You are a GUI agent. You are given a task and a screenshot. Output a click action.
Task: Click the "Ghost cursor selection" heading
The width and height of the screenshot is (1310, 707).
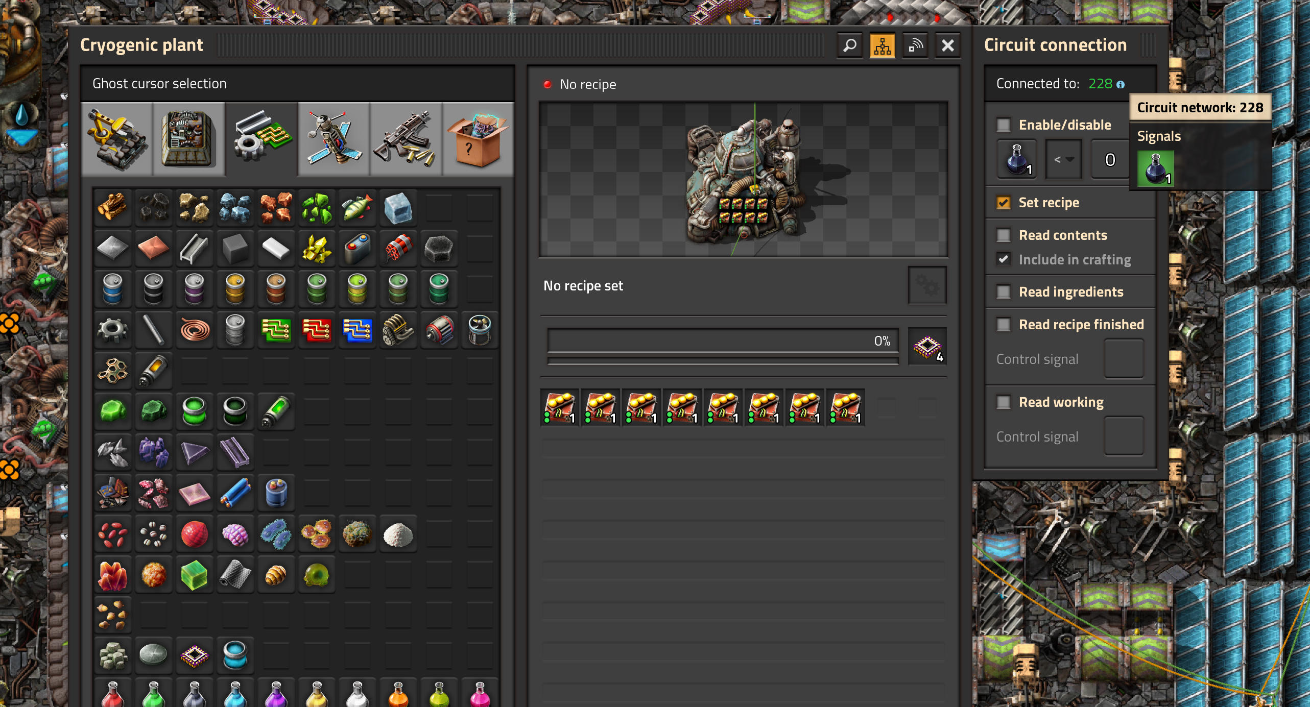[x=159, y=84]
